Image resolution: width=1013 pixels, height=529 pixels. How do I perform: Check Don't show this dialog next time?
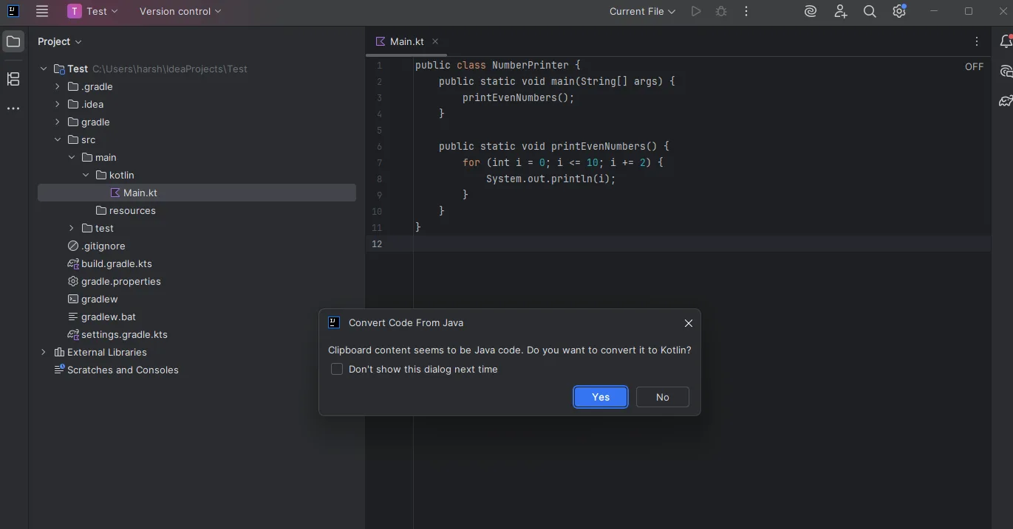click(x=337, y=369)
